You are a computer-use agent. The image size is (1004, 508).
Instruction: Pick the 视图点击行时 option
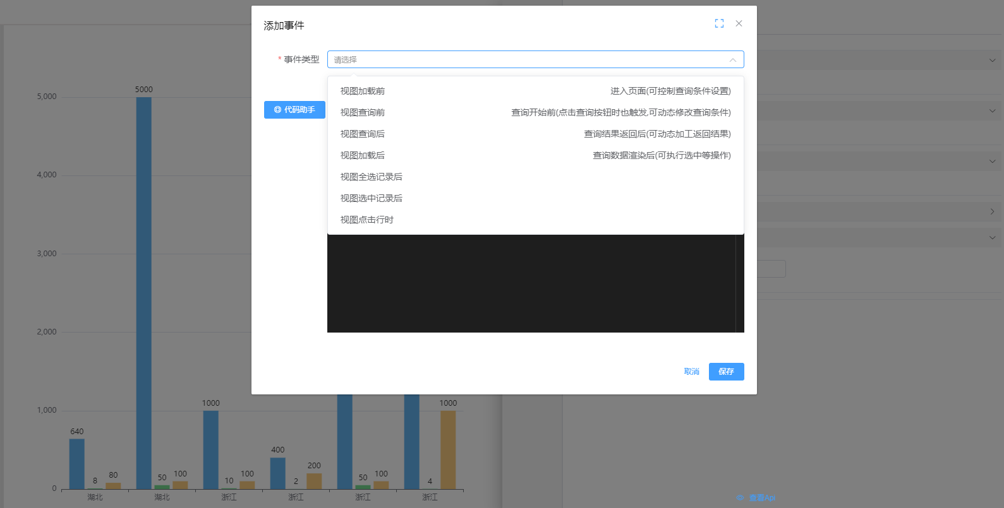[x=367, y=220]
